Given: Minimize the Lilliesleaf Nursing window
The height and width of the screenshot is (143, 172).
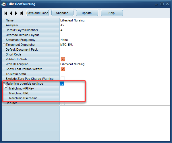Looking at the screenshot, I should (x=156, y=4).
